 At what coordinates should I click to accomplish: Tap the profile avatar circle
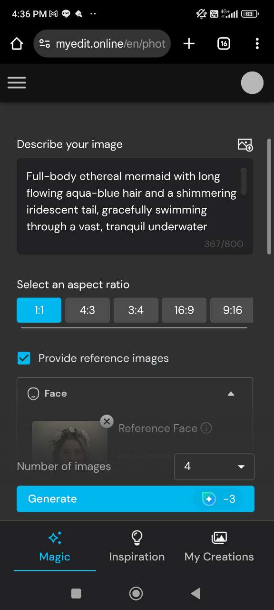(x=252, y=82)
